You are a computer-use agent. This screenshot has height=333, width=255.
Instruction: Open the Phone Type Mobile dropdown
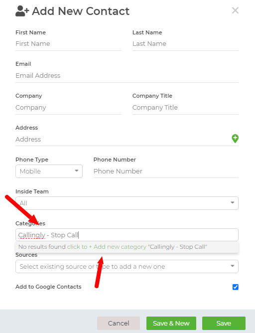point(49,171)
